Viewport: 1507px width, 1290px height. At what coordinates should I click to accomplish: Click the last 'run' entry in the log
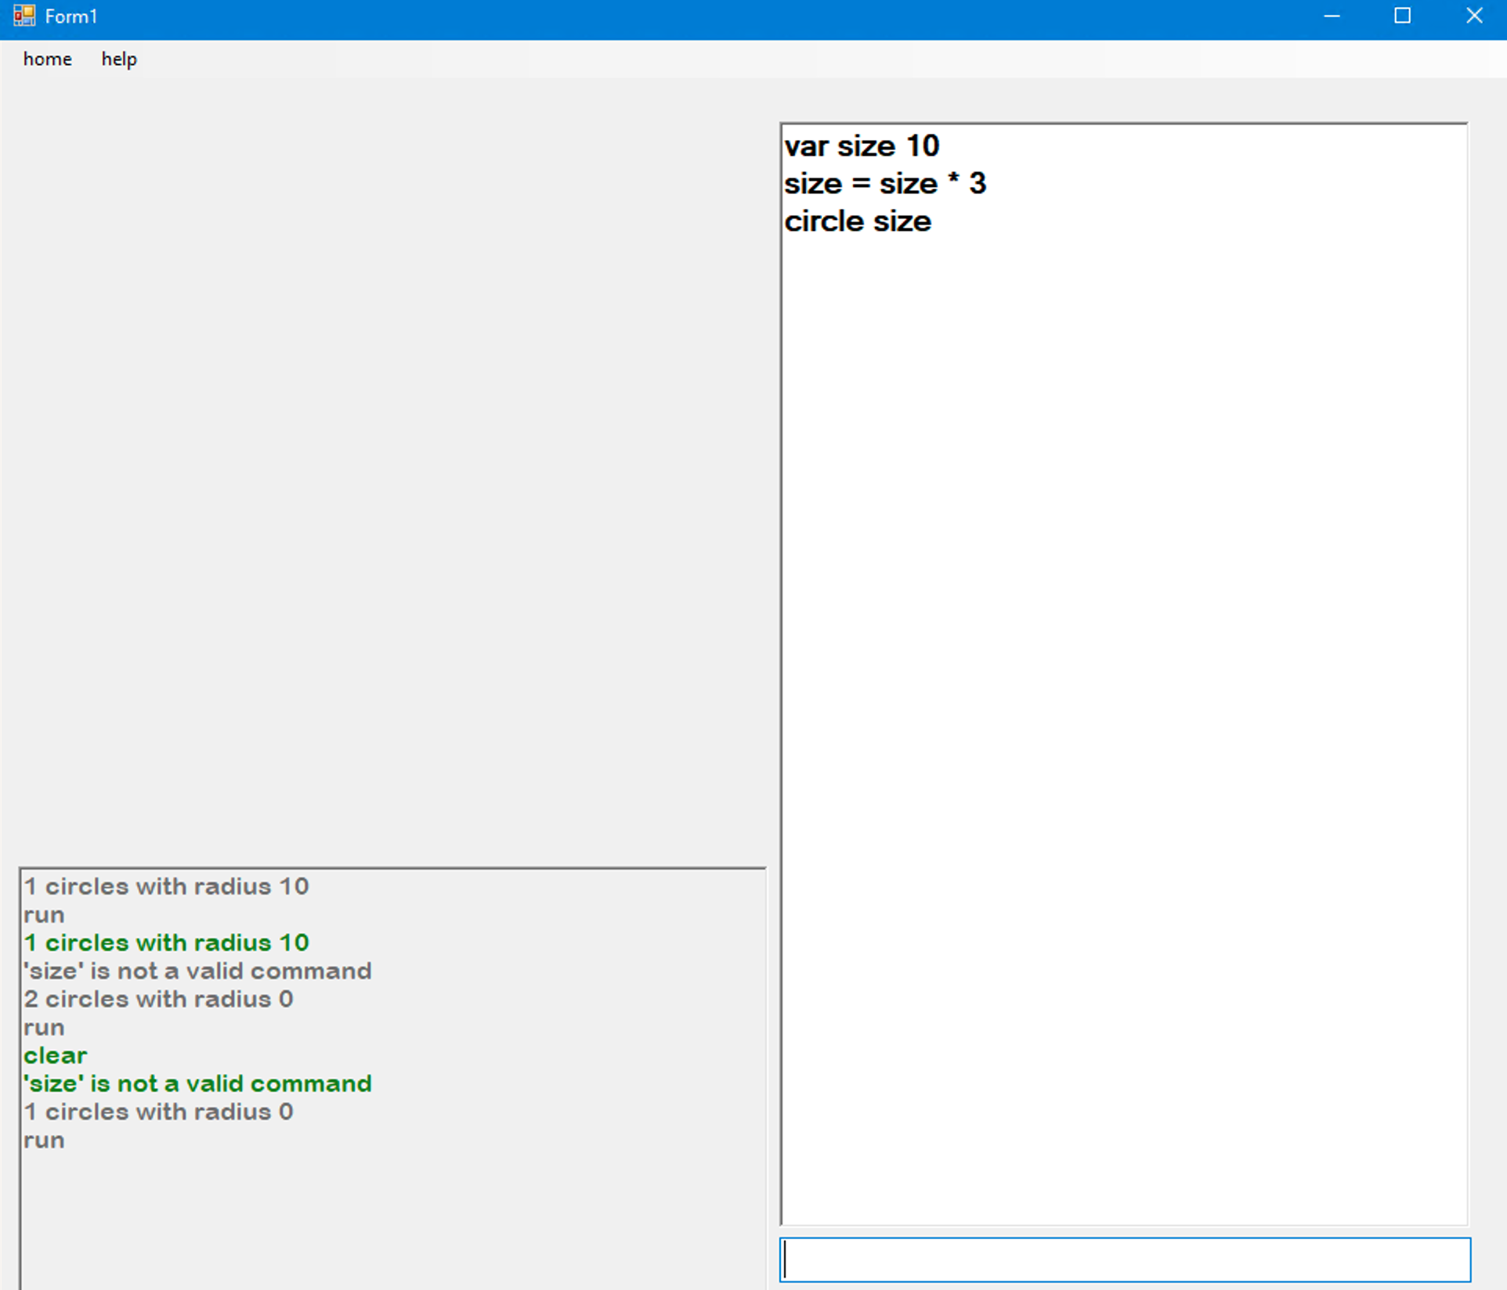(x=44, y=1140)
